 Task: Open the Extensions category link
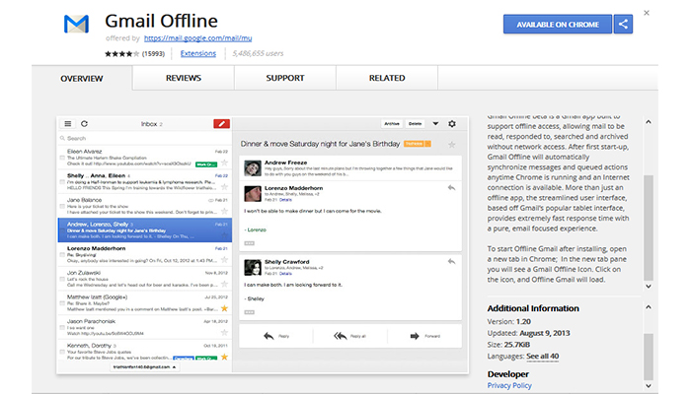[198, 53]
